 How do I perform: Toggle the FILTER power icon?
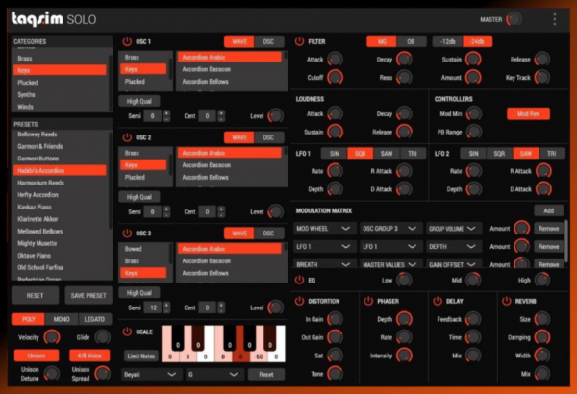[299, 41]
